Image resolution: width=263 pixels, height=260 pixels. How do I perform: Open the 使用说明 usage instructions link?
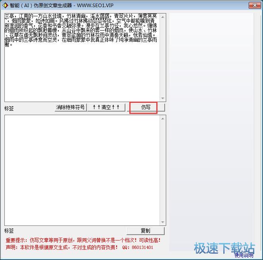click(x=244, y=255)
